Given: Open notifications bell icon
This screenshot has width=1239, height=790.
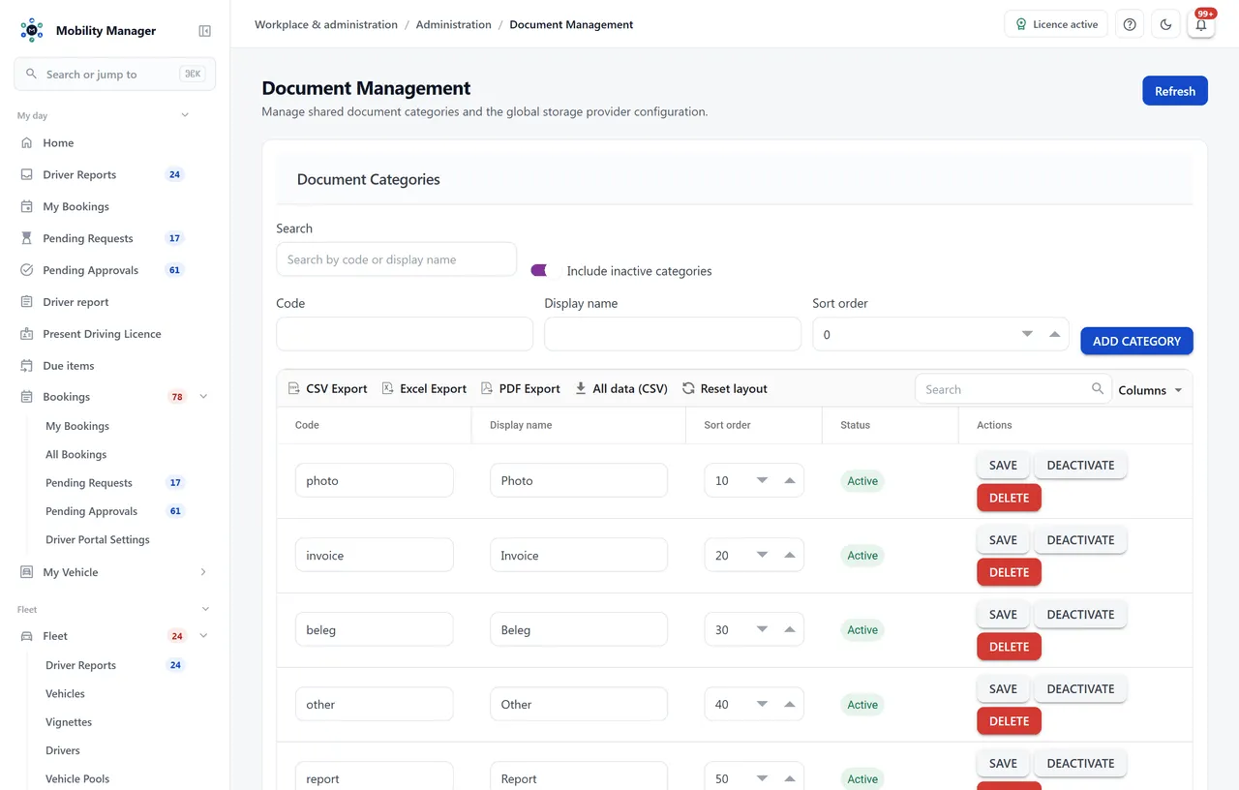Looking at the screenshot, I should [1201, 24].
